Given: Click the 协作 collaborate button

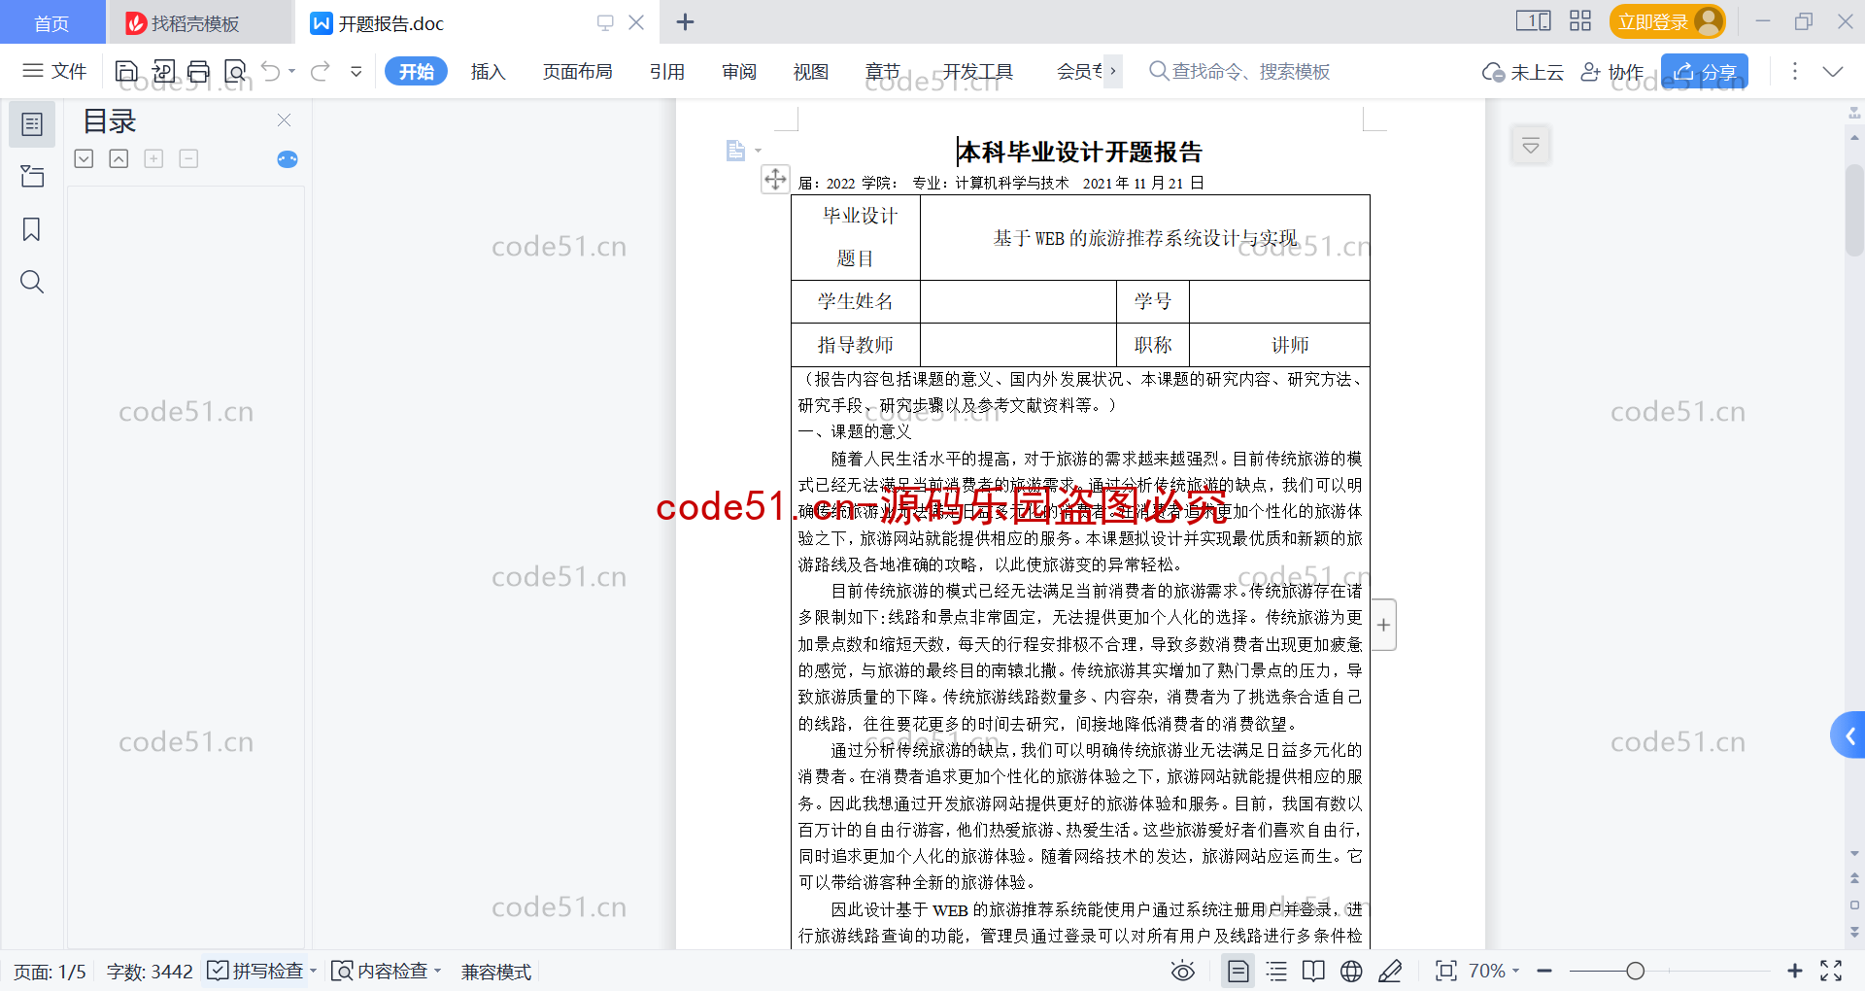Looking at the screenshot, I should (x=1612, y=71).
